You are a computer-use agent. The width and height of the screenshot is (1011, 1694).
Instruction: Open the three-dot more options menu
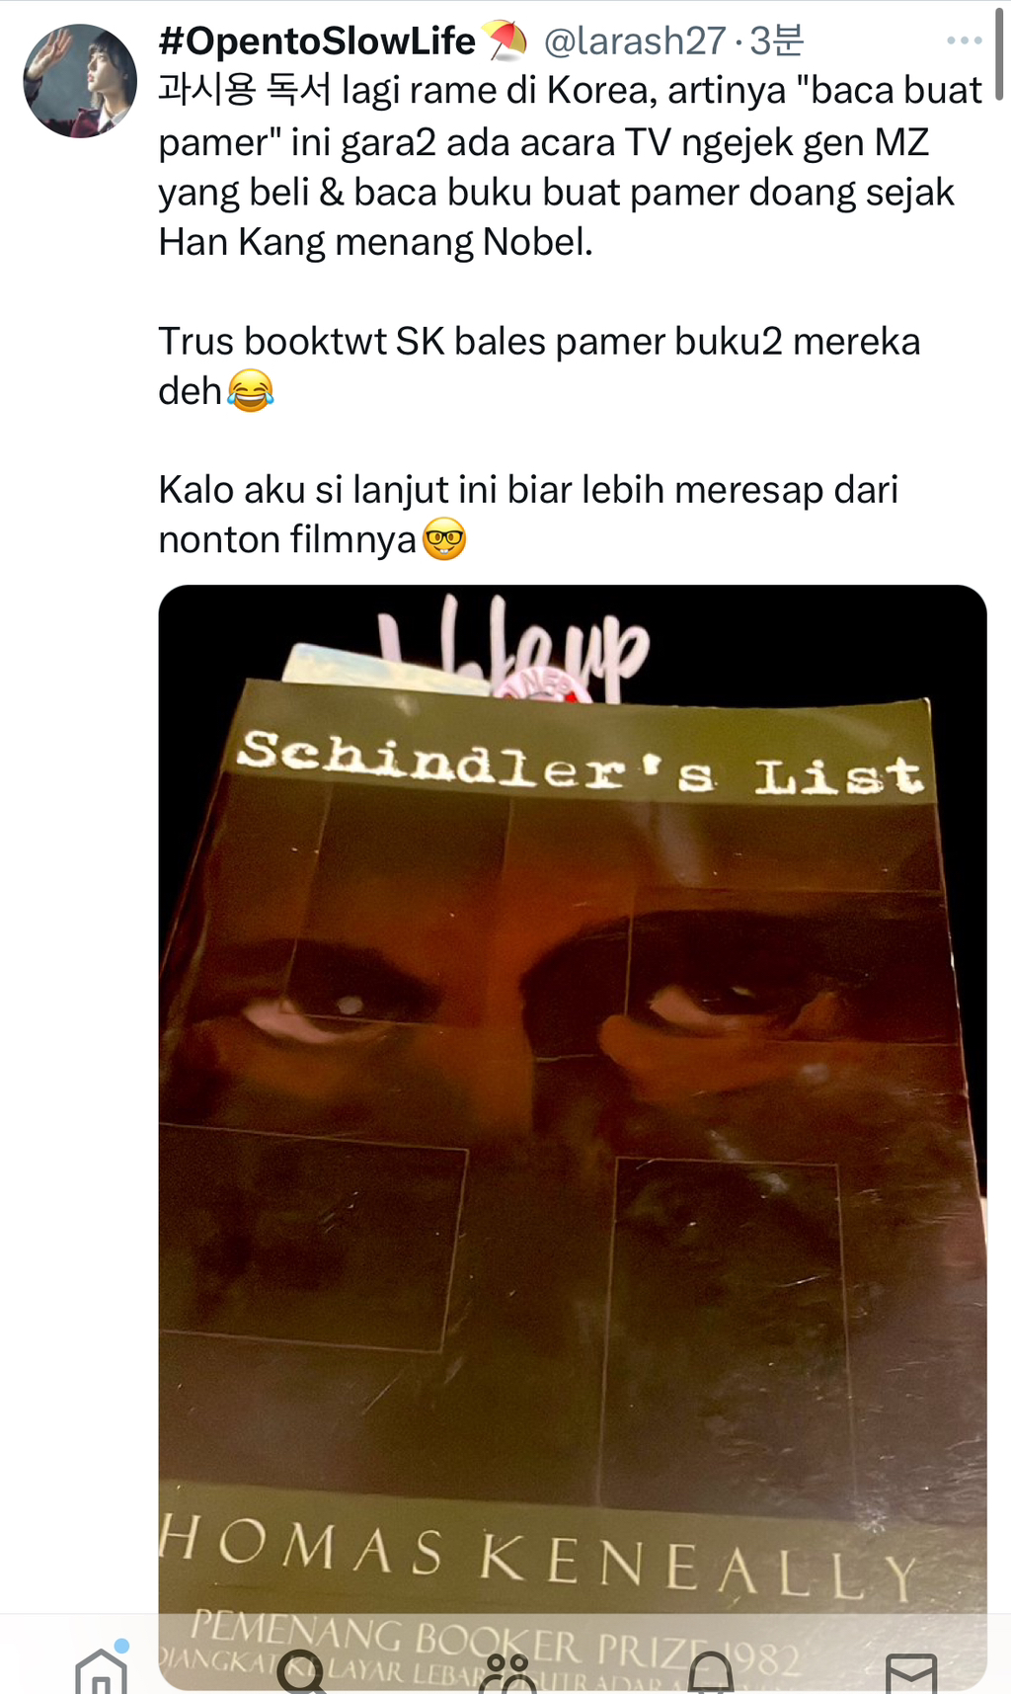tap(964, 40)
